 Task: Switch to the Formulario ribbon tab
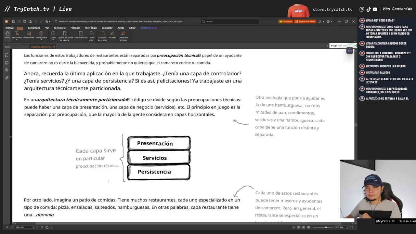tap(60, 28)
